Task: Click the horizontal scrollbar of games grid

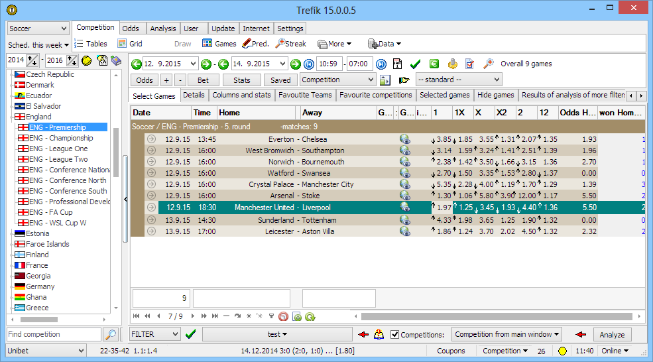Action: pyautogui.click(x=497, y=317)
